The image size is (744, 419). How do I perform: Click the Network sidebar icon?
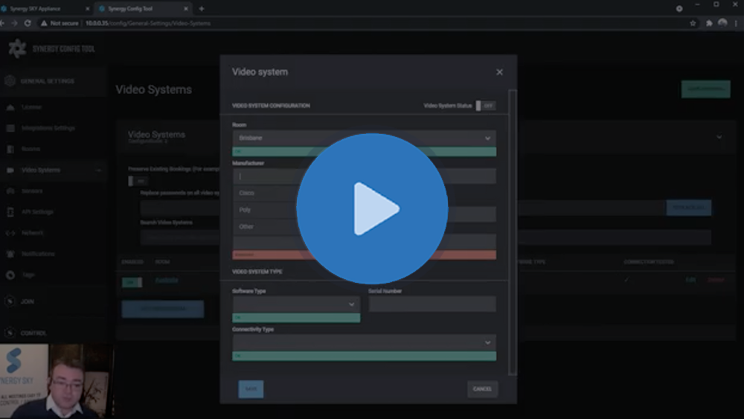(x=10, y=233)
